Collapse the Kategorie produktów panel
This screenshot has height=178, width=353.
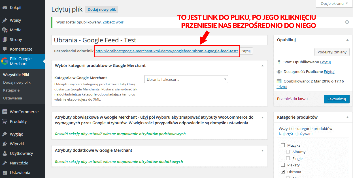coord(347,117)
